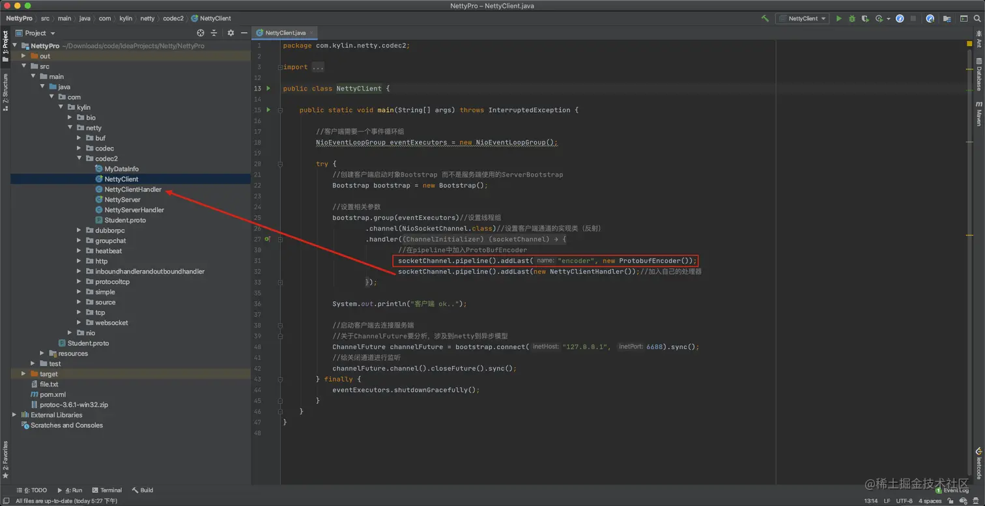Open the Build tool window

(x=143, y=490)
